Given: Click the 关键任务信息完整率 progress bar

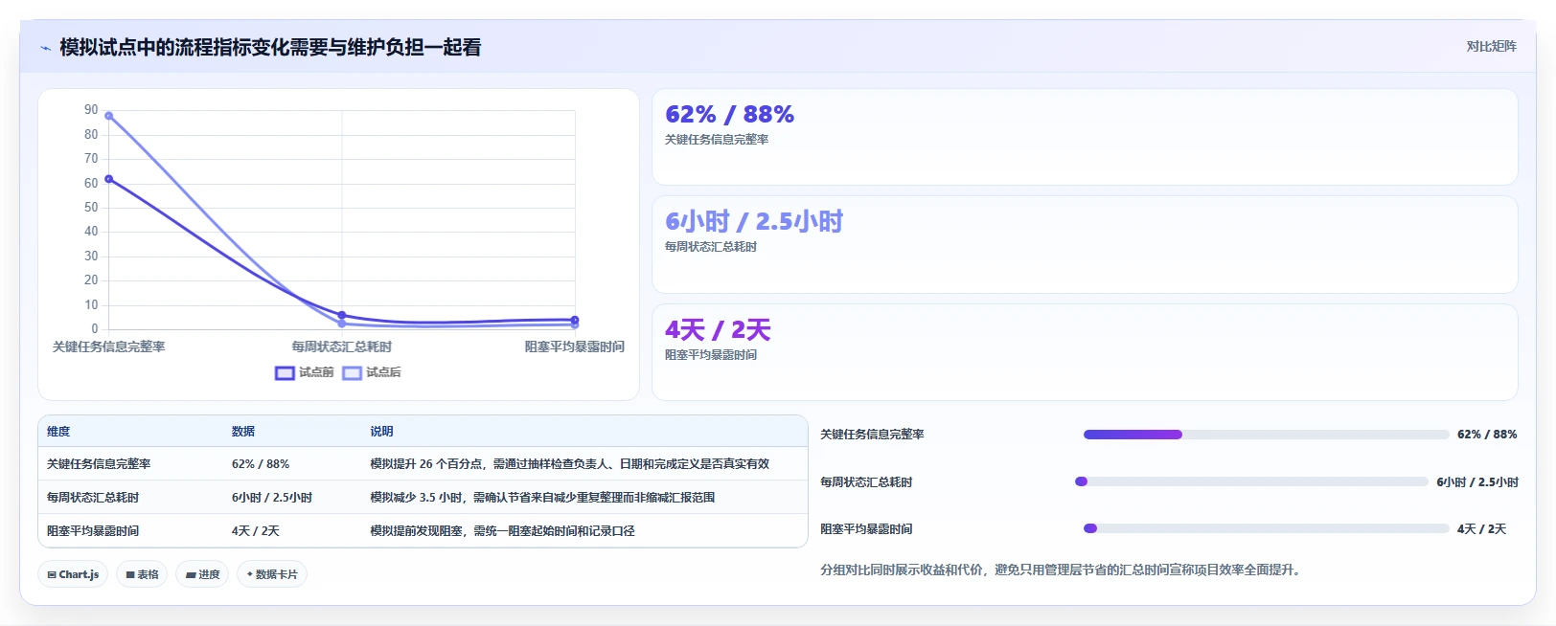Looking at the screenshot, I should [x=1266, y=435].
